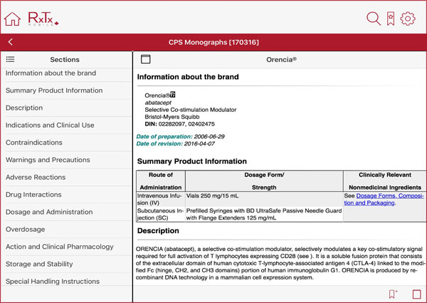Screen dimensions: 427x303
Task: Tap the Route of Administration column header
Action: click(161, 181)
